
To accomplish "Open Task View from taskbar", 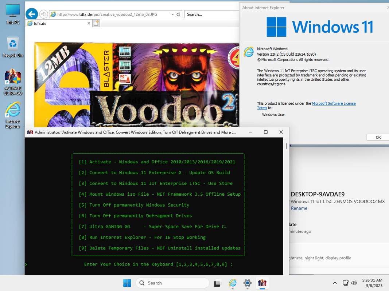I will [217, 283].
